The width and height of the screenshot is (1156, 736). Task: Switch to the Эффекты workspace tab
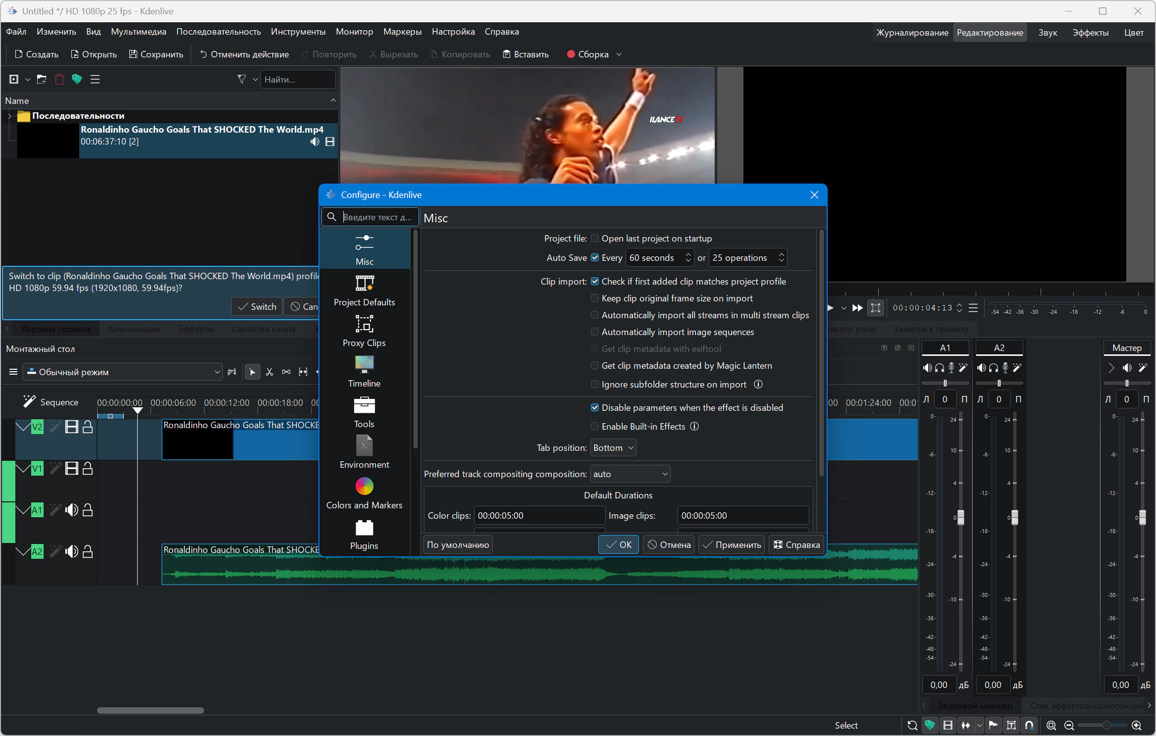(1091, 33)
